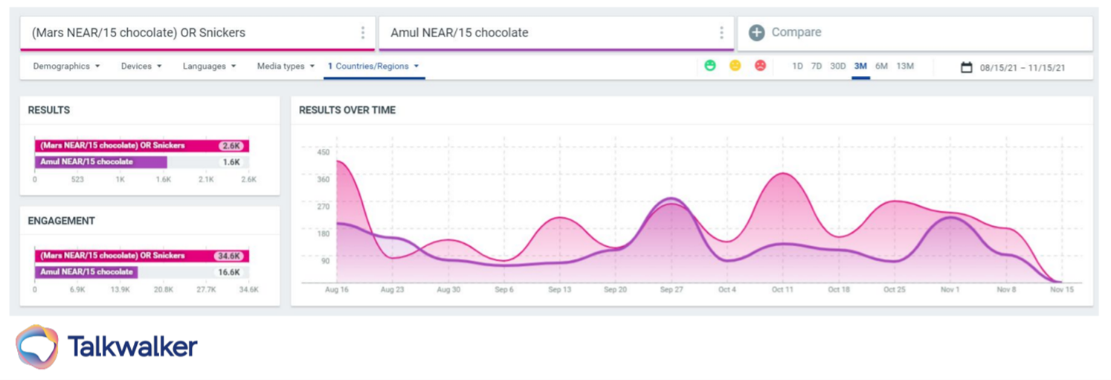Click the Aug 23 axis label
Viewport: 1111px width, 380px height.
pyautogui.click(x=393, y=290)
